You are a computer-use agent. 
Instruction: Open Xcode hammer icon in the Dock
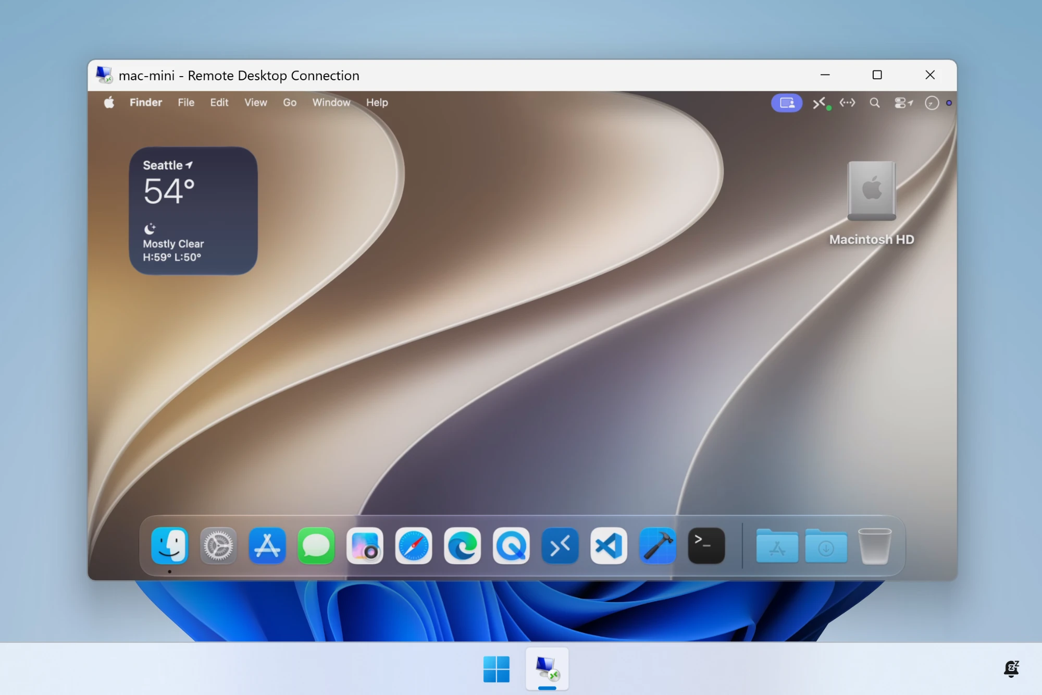[658, 546]
